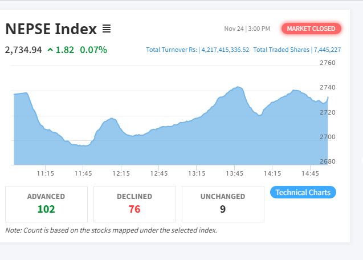Select the DECLINED 76 box
This screenshot has width=363, height=260.
134,204
